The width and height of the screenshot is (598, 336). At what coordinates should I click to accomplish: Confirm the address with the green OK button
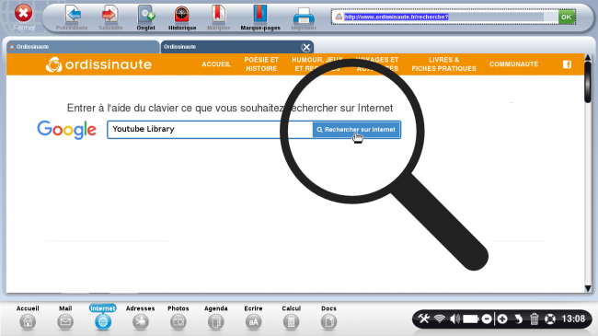click(567, 17)
